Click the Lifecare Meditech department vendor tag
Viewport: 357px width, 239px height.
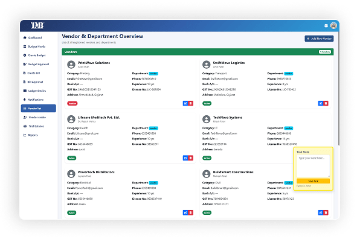point(153,129)
